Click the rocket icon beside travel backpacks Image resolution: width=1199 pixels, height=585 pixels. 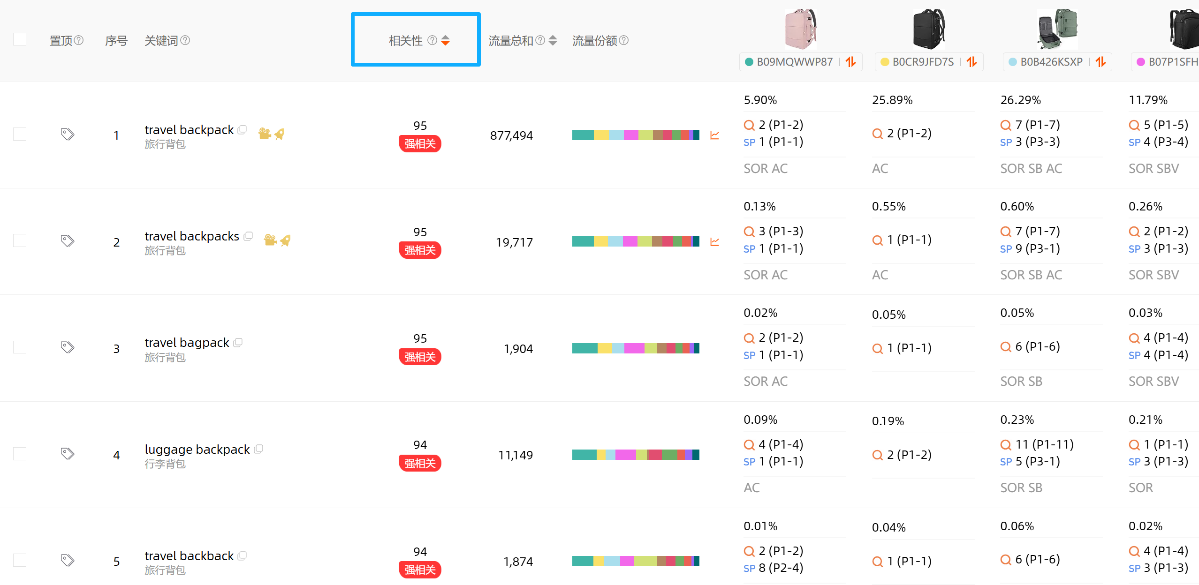(285, 240)
